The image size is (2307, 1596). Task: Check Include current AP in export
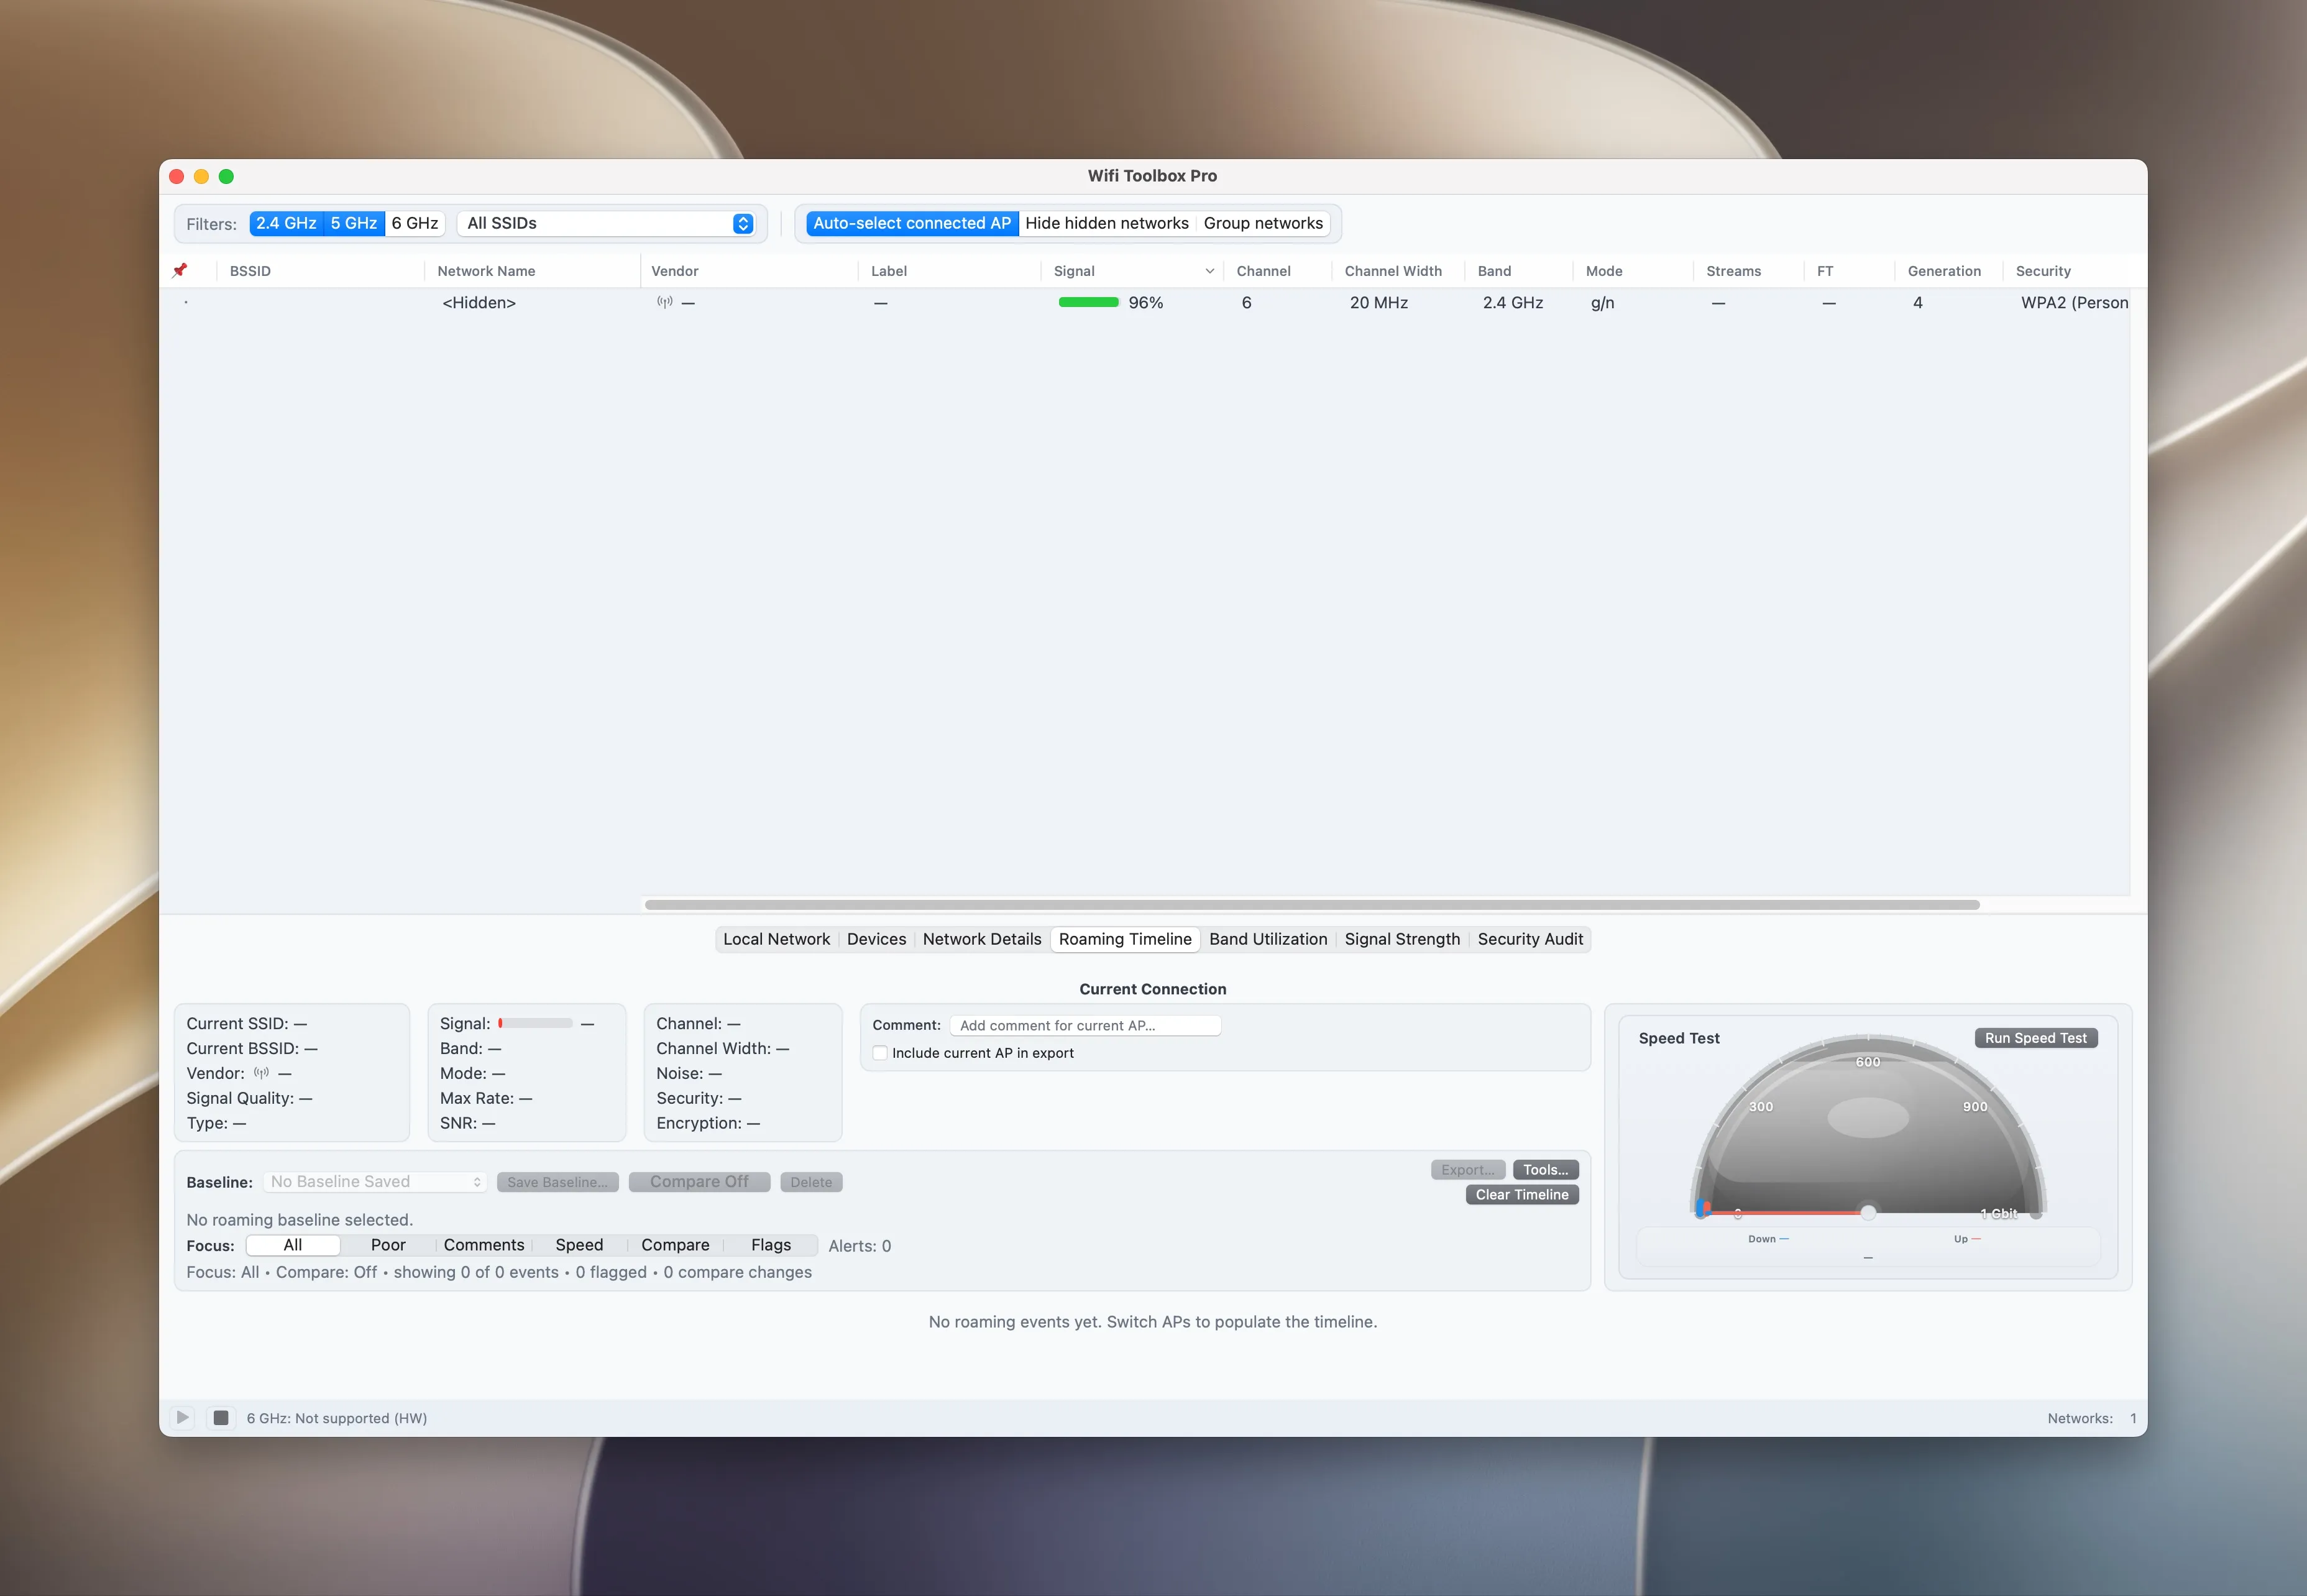click(880, 1053)
